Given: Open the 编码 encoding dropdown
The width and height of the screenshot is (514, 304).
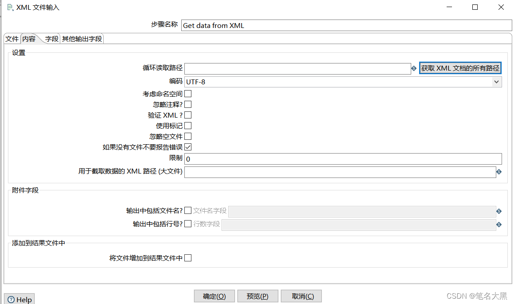Looking at the screenshot, I should tap(497, 82).
